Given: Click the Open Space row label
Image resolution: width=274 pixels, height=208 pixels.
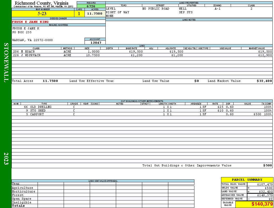Looking at the screenshot, I should tap(22, 199).
